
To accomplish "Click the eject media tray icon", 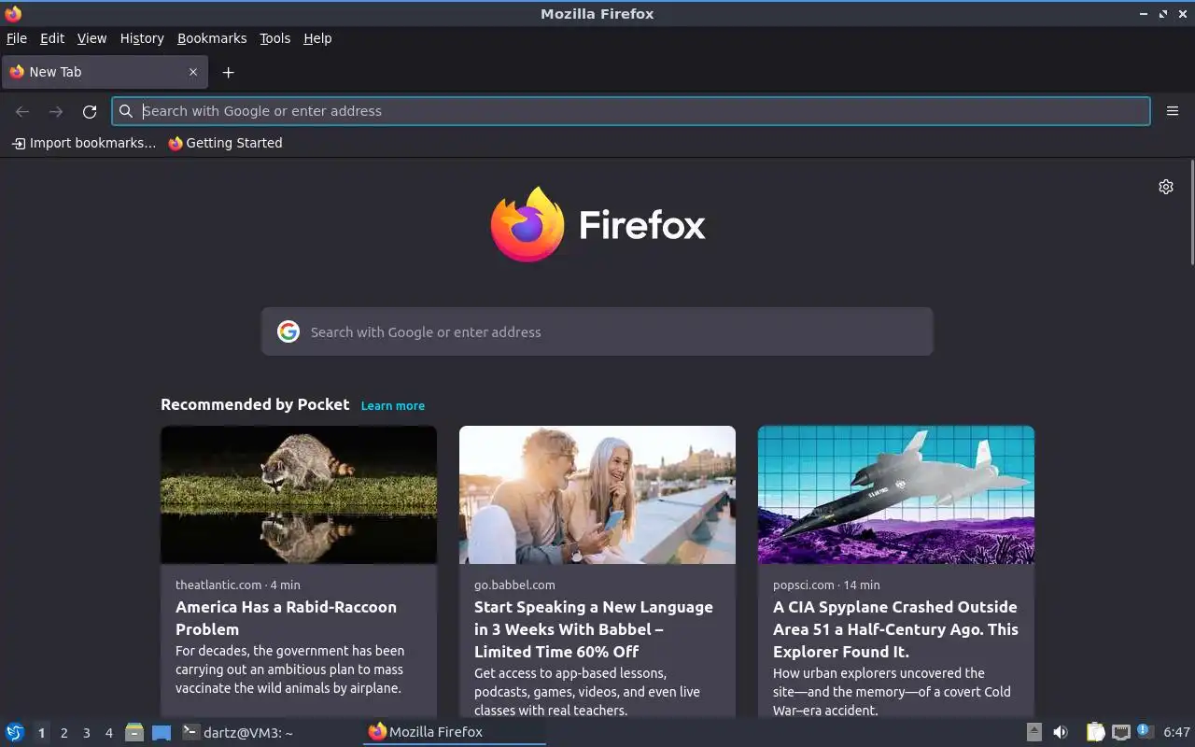I will click(1033, 732).
